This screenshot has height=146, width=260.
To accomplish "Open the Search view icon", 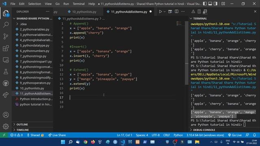I will click(x=6, y=25).
